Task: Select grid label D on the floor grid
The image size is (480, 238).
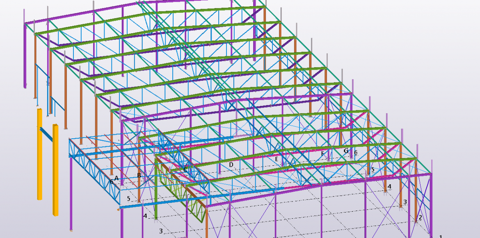Action: (x=231, y=165)
